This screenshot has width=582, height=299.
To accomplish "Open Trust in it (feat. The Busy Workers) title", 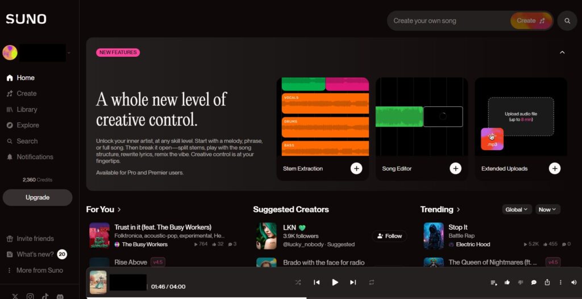I will pos(163,227).
